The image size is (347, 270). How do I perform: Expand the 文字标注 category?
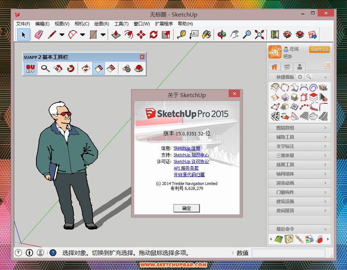(300, 146)
